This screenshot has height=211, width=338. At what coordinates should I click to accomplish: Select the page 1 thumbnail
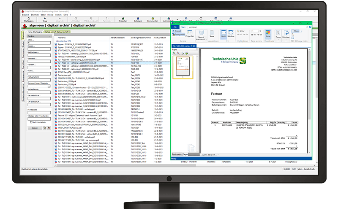click(183, 66)
